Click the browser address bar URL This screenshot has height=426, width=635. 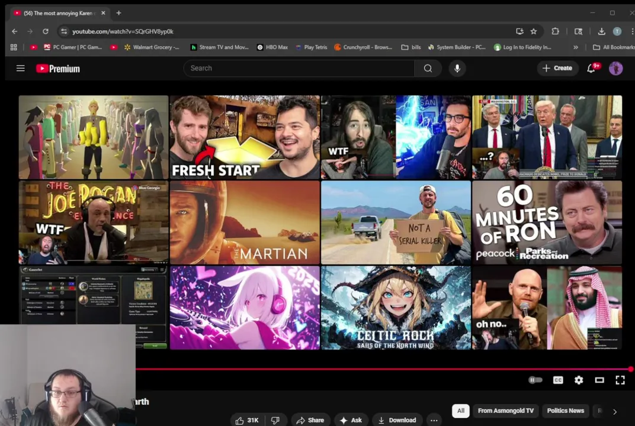tap(123, 31)
